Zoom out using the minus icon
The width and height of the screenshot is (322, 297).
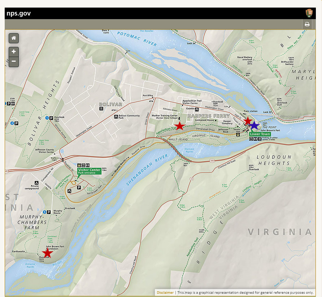[13, 62]
